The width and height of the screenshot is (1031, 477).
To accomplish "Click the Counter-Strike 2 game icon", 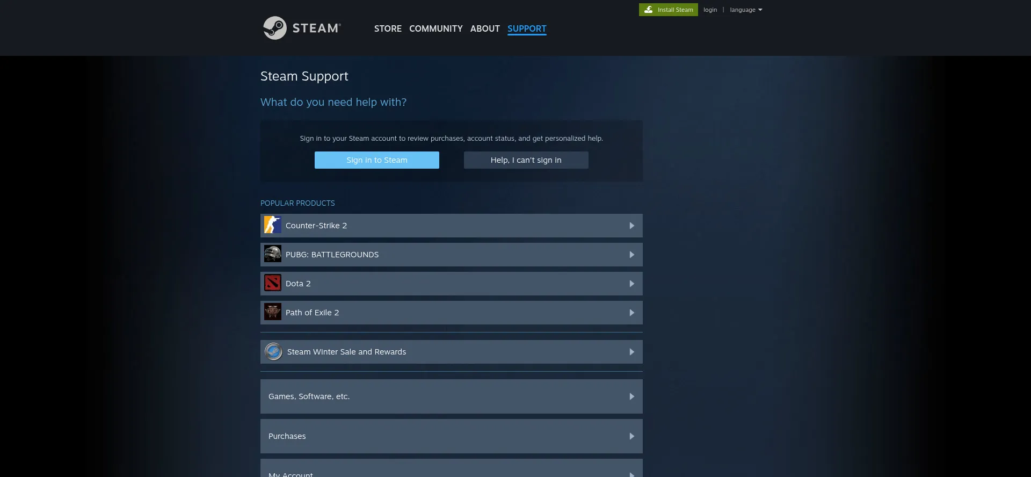I will 273,226.
